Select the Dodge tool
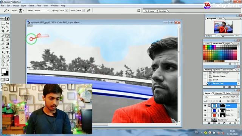The width and height of the screenshot is (242, 136). (7, 48)
